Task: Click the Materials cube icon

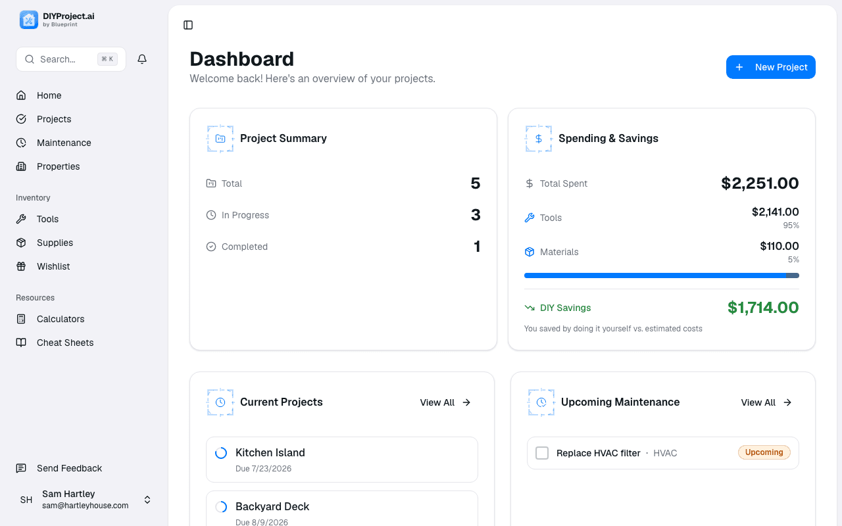Action: point(530,252)
